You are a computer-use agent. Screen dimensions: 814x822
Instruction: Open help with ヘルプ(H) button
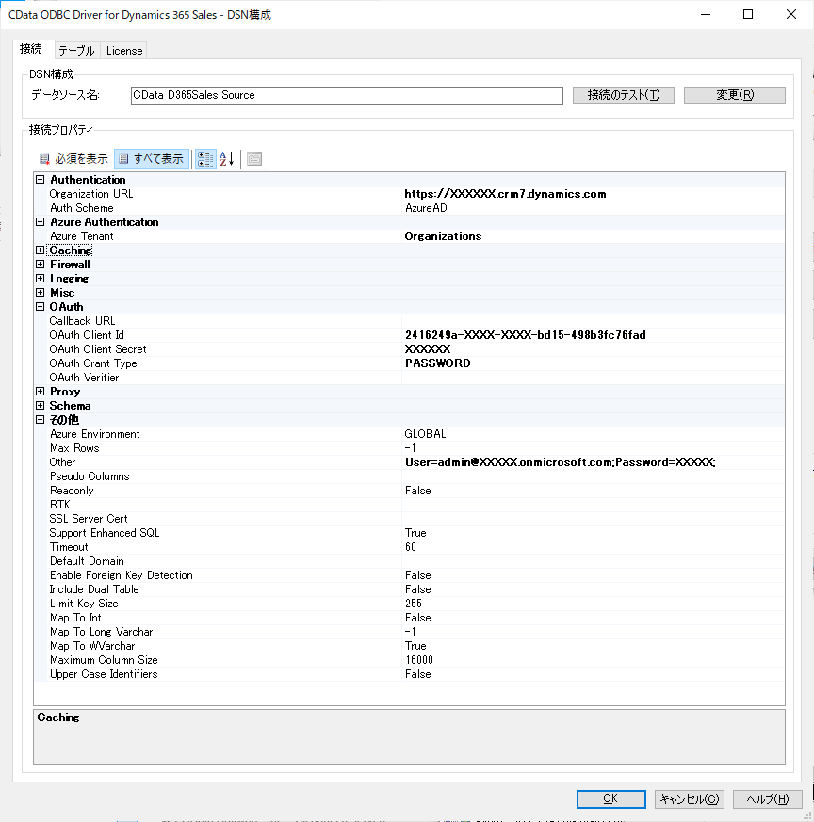point(767,799)
